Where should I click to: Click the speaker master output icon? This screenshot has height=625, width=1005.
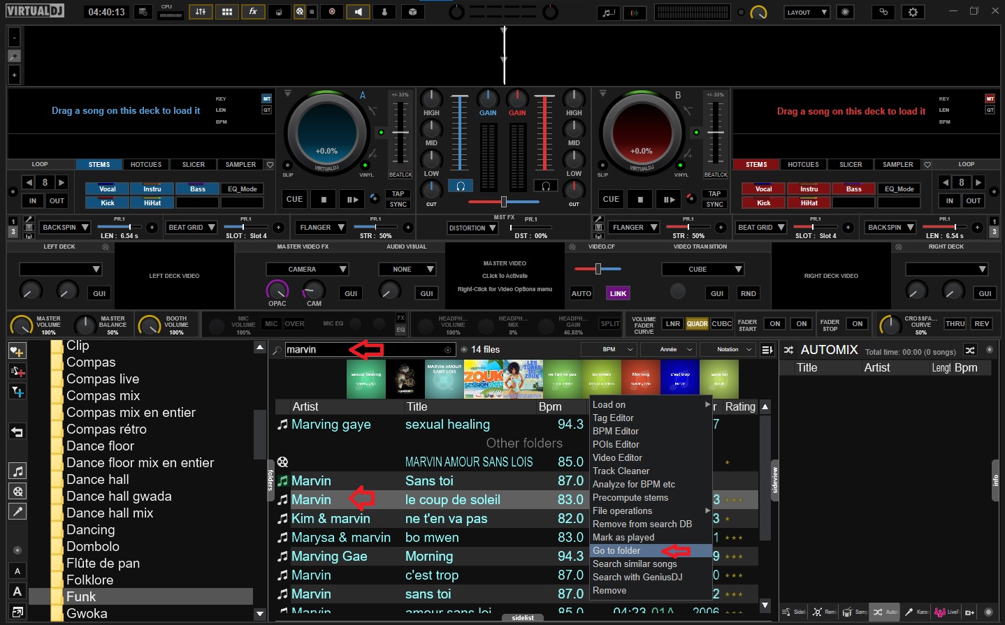coord(358,12)
